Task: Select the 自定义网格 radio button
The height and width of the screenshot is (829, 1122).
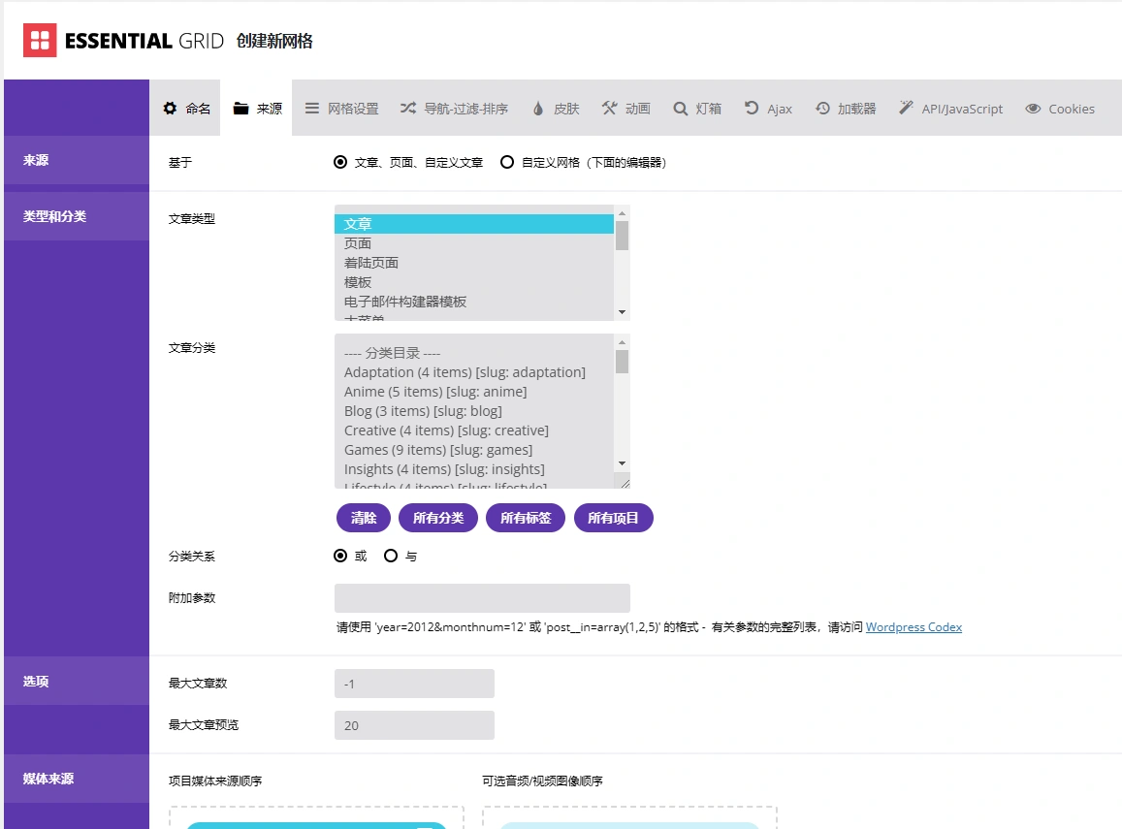Action: [507, 162]
